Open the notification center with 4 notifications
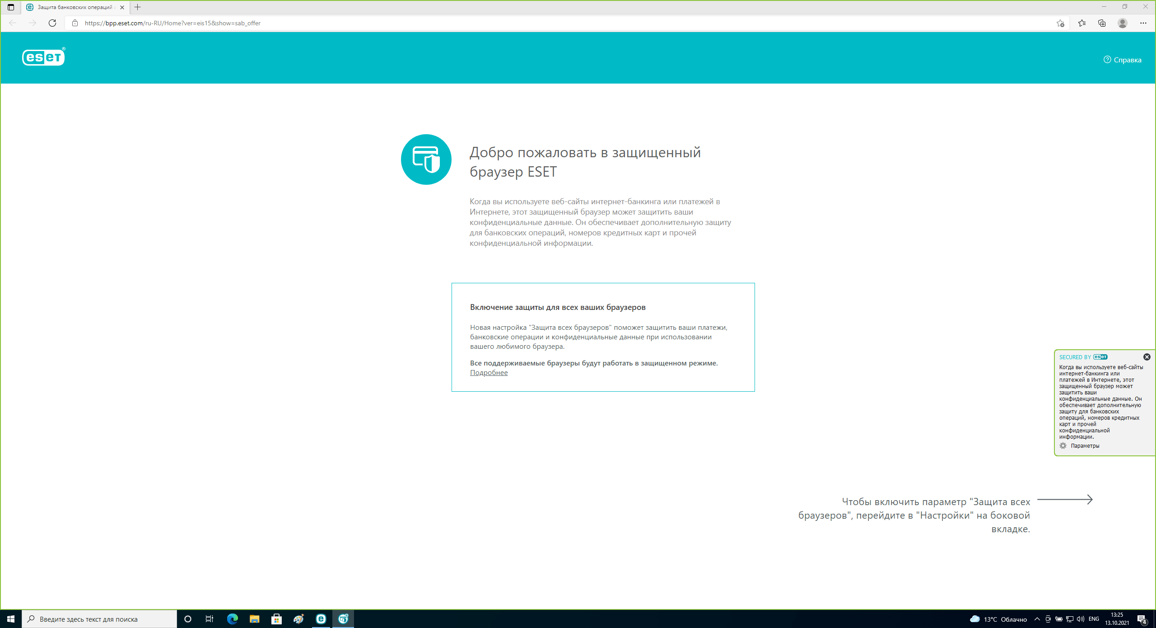This screenshot has height=628, width=1156. tap(1142, 619)
